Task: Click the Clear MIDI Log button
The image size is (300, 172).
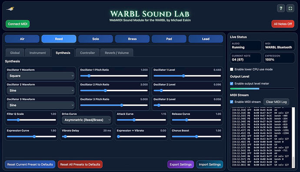Action: point(276,102)
